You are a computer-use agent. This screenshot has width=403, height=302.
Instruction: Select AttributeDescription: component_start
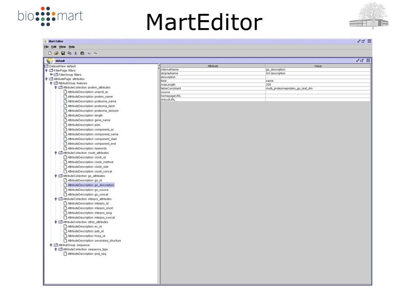92,139
